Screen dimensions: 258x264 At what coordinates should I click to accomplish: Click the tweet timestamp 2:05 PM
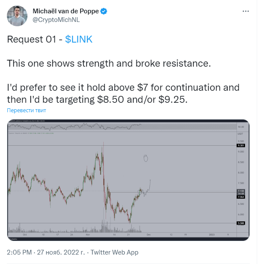click(x=19, y=252)
